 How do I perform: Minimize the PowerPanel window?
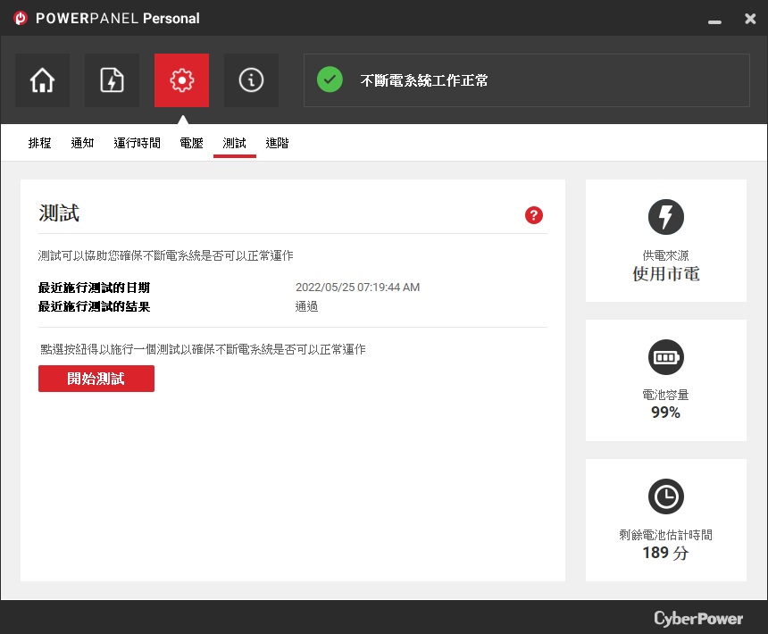714,20
